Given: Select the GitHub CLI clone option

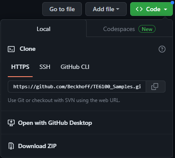Looking at the screenshot, I should (75, 67).
